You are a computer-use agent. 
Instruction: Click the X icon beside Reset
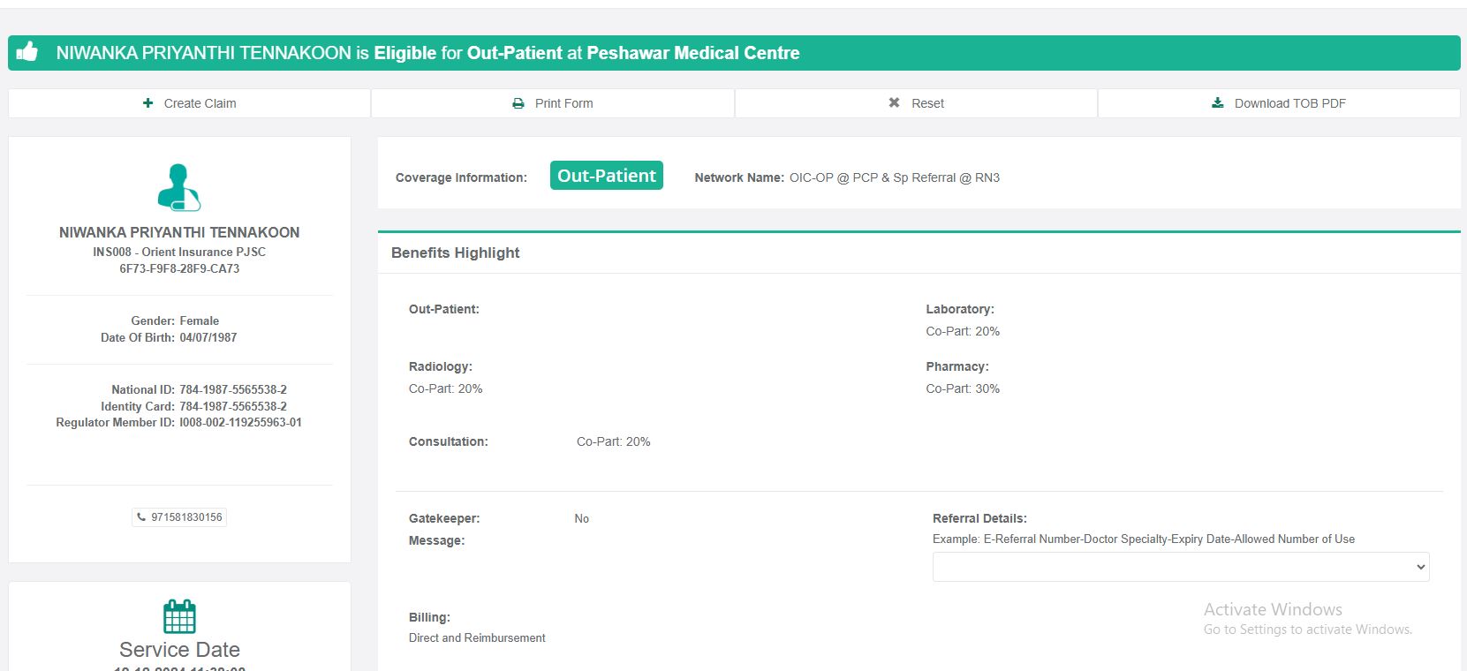(894, 103)
